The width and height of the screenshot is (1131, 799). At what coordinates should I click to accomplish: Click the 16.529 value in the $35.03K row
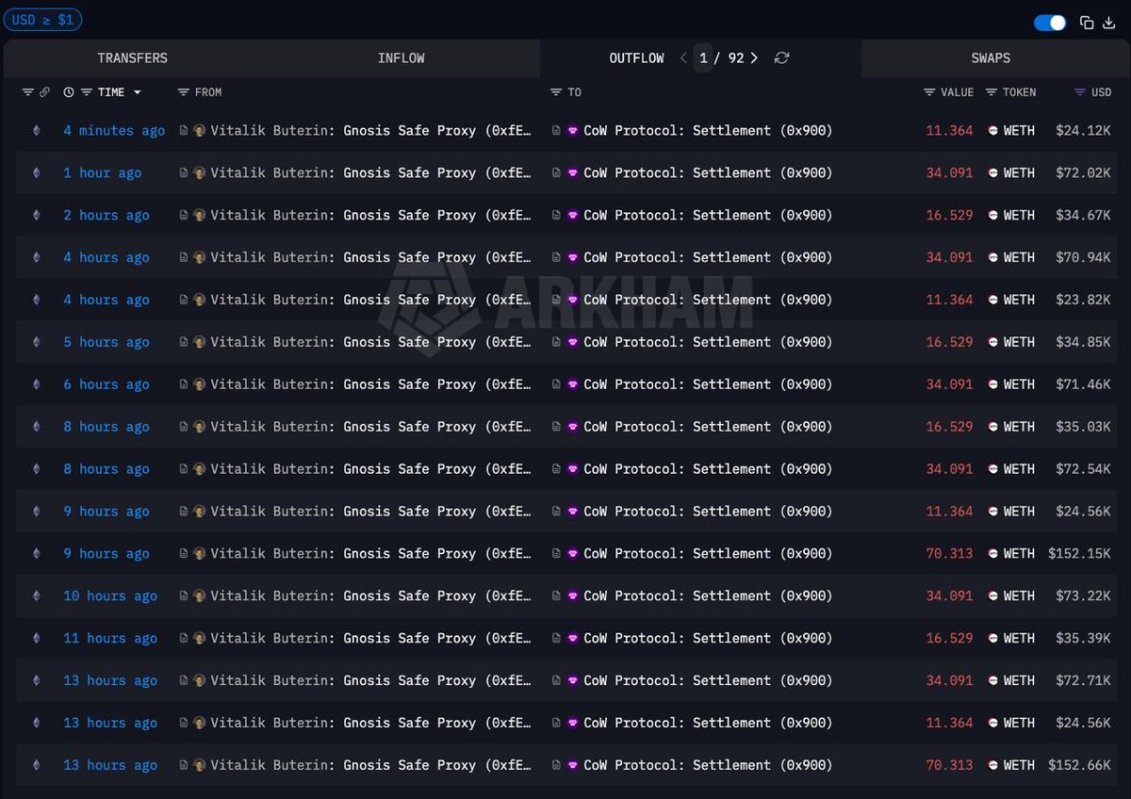click(x=949, y=427)
